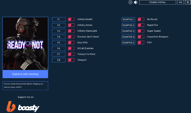The image size is (191, 113).
Task: Click the Process Game executable text
Action: [24, 84]
